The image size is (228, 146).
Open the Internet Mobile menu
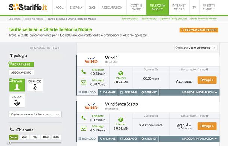coord(179,7)
